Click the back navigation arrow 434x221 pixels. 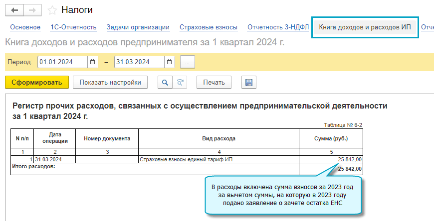pos(14,10)
